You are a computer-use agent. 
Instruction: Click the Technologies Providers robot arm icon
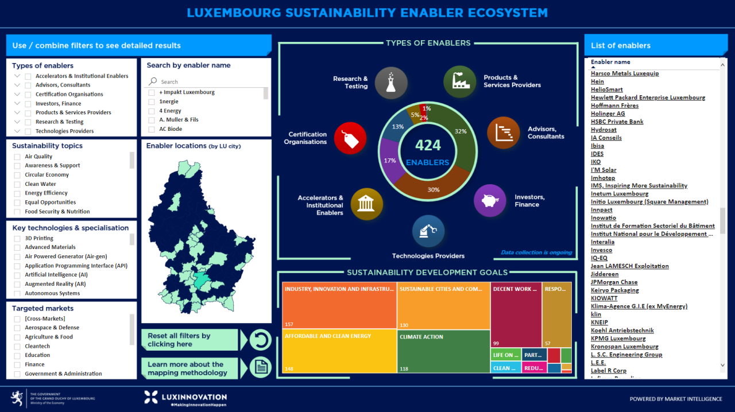tap(428, 231)
